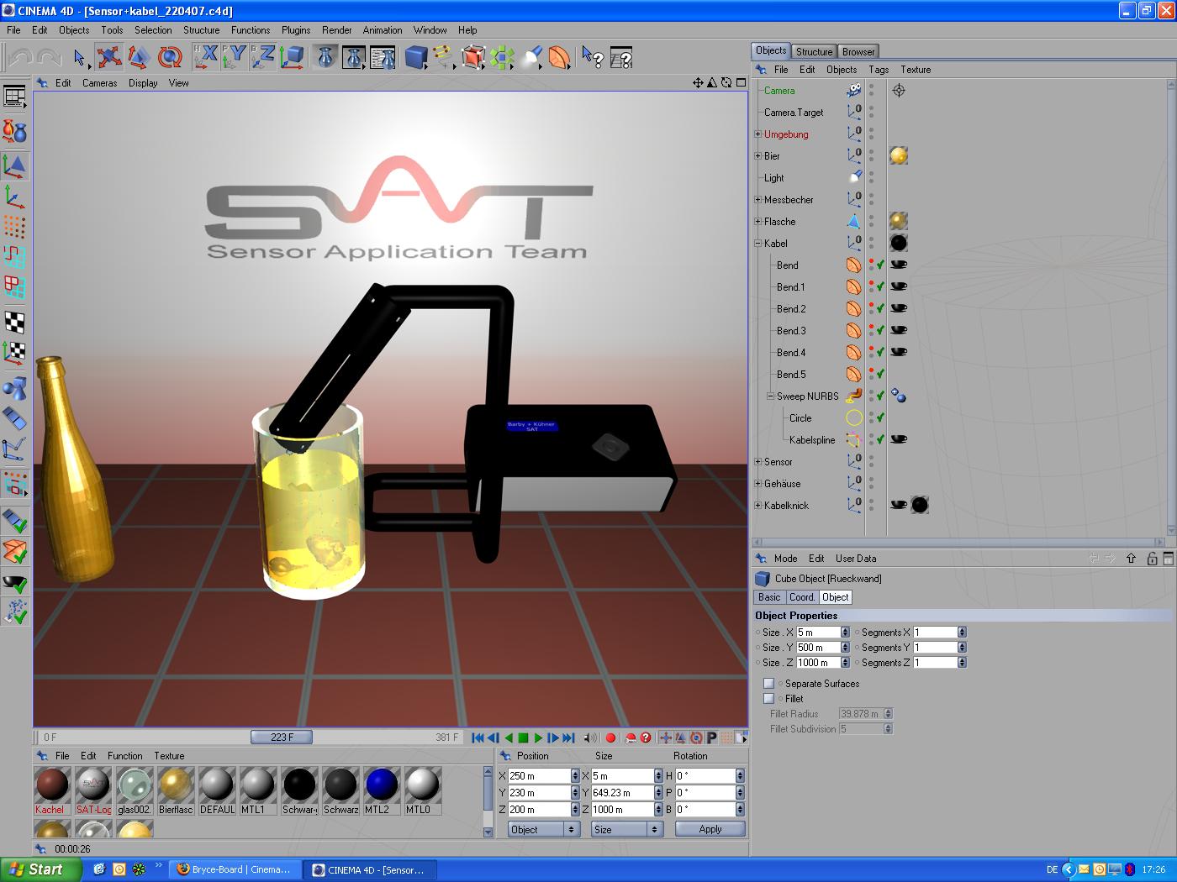1177x882 pixels.
Task: Select the Rotate tool
Action: point(170,57)
